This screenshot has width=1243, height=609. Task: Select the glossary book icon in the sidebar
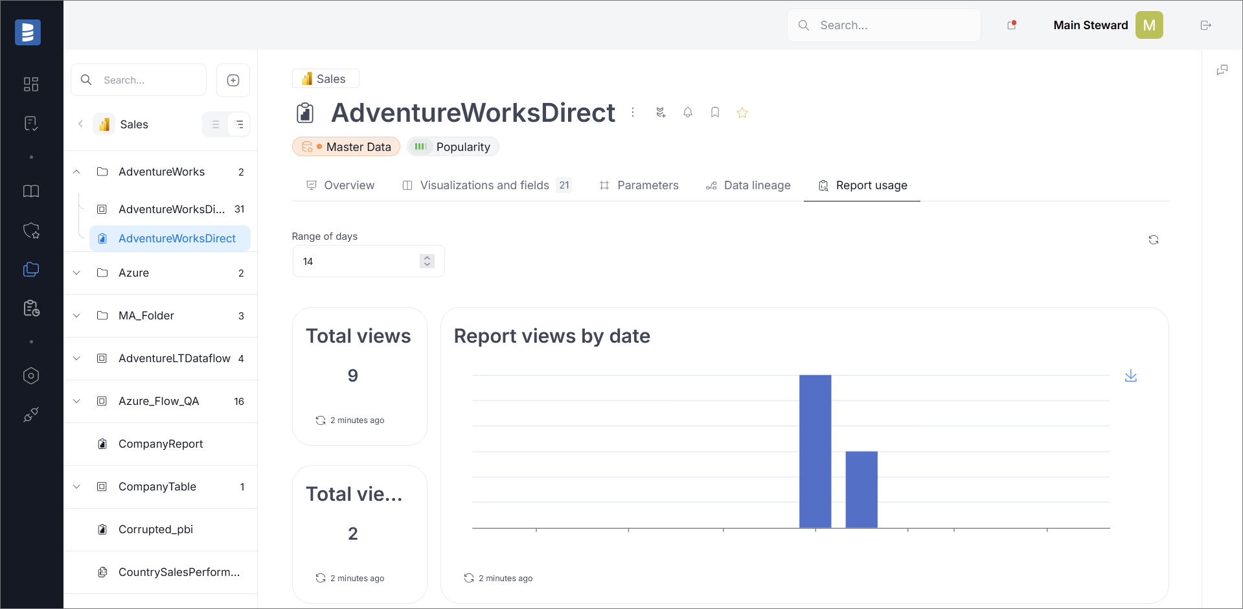(30, 191)
